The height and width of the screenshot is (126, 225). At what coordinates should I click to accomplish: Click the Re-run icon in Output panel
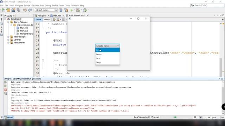click(6, 82)
